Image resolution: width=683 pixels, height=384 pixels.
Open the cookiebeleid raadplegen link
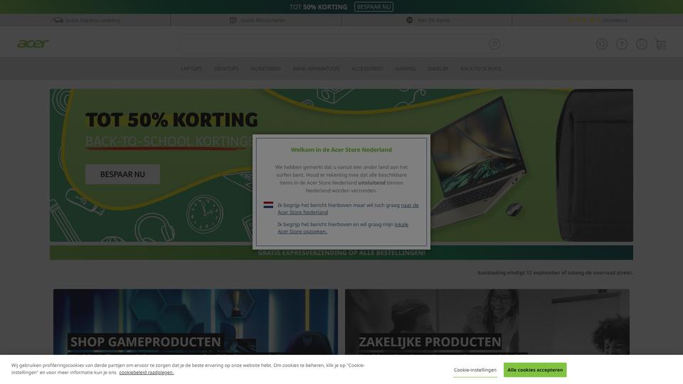(x=147, y=372)
